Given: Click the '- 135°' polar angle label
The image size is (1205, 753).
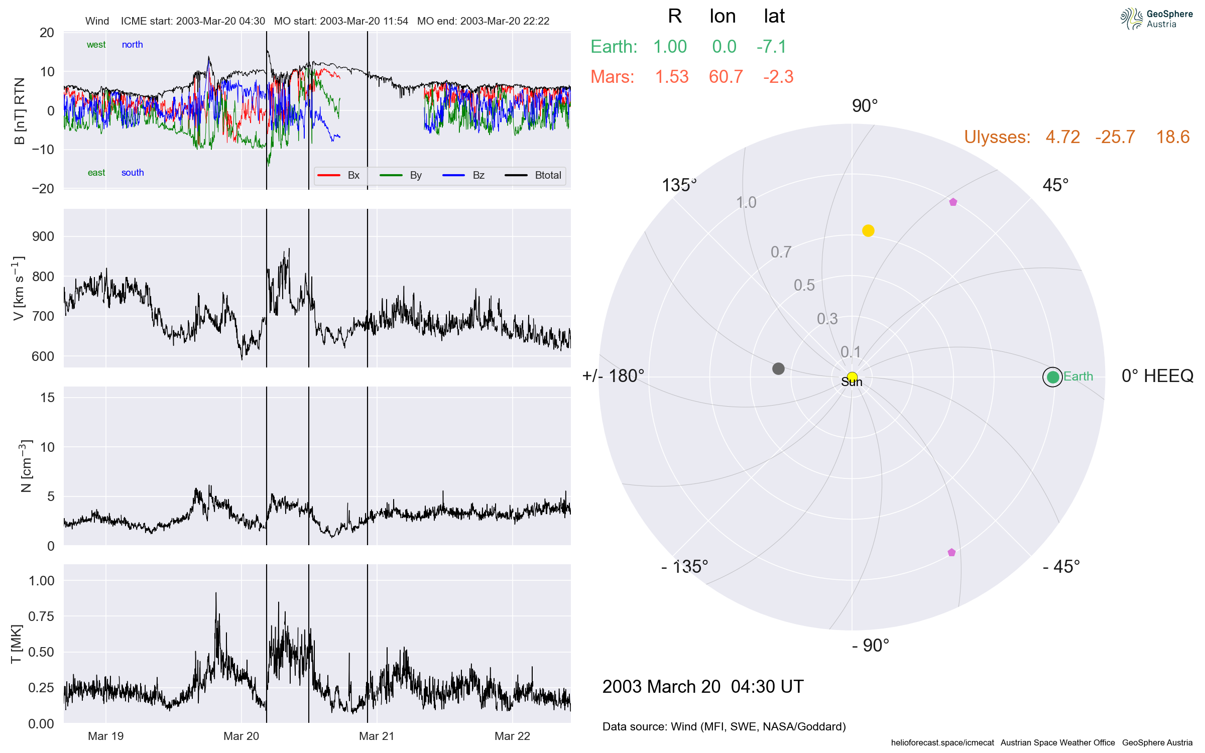Looking at the screenshot, I should tap(685, 567).
